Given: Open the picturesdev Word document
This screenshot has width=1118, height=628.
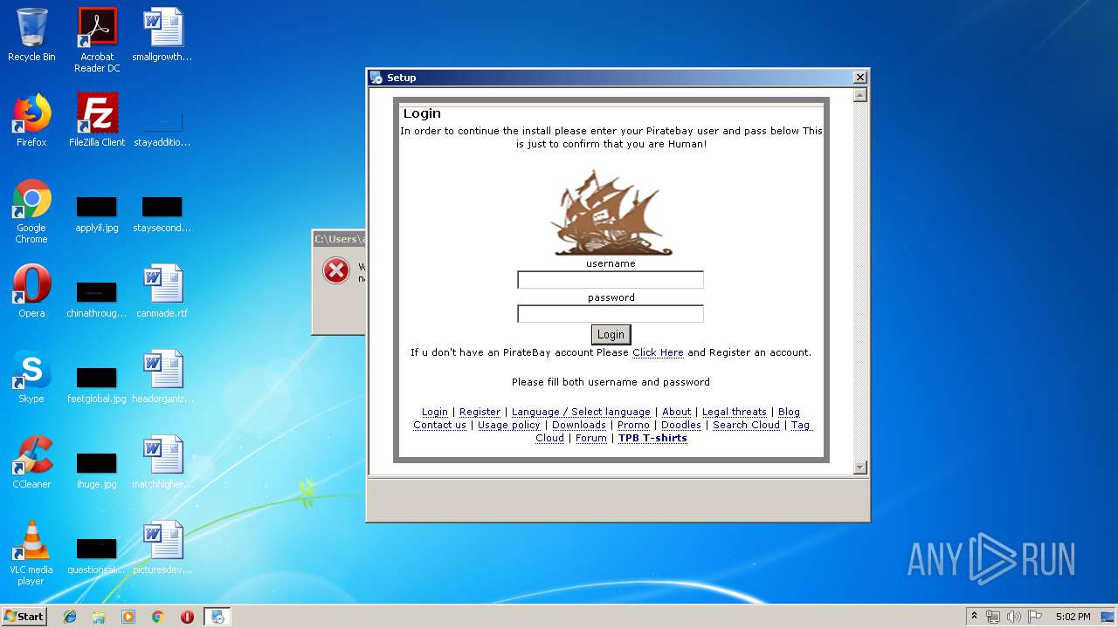Looking at the screenshot, I should click(162, 548).
